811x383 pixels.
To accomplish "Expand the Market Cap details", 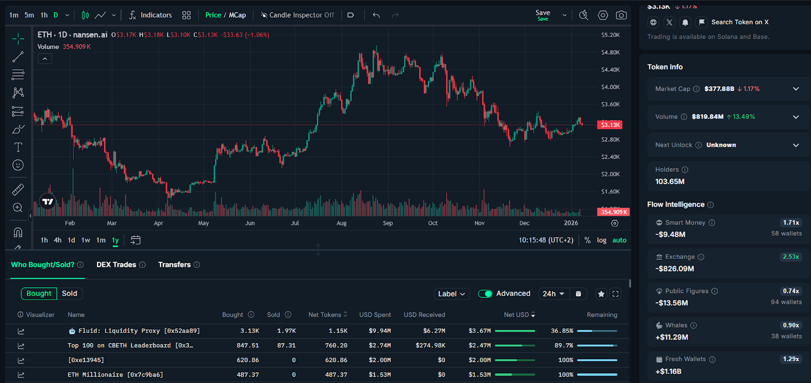I will click(796, 89).
